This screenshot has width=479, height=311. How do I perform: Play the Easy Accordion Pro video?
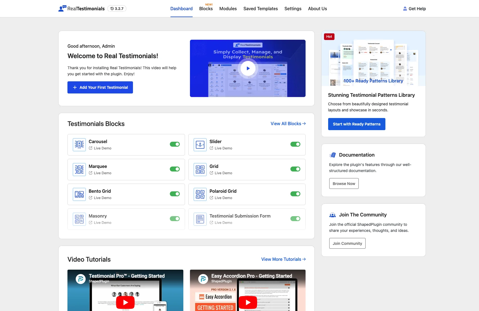pos(248,302)
